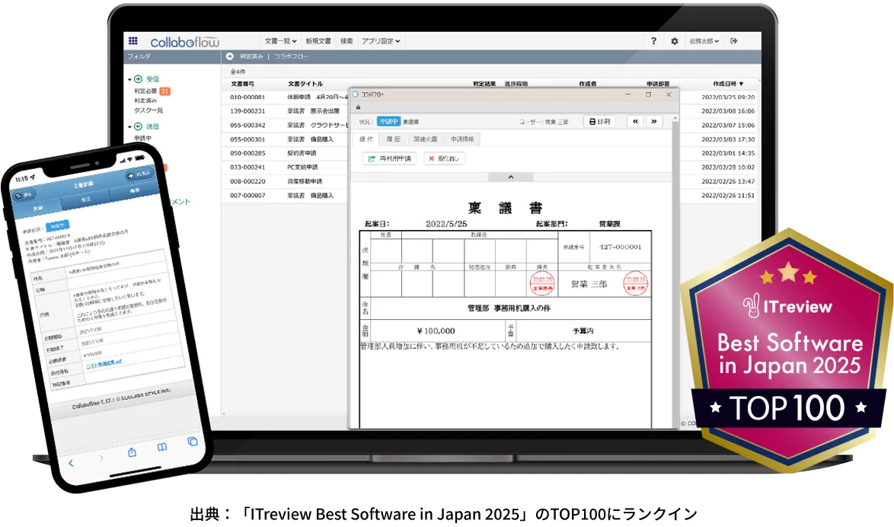Click the orange 21 count badge

click(x=164, y=91)
